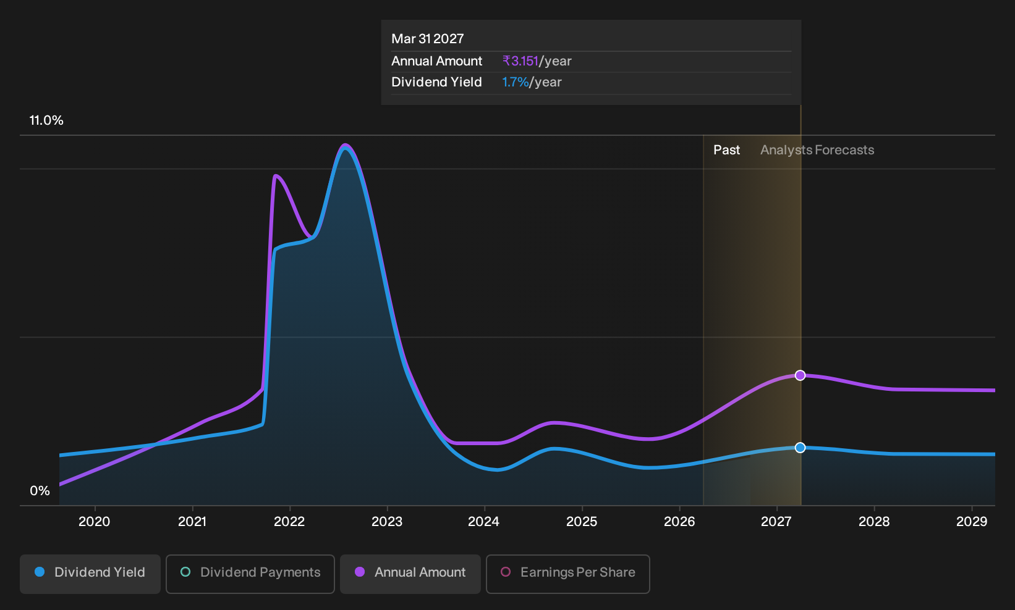Show the Earnings Per Share series
The width and height of the screenshot is (1015, 610).
[568, 574]
